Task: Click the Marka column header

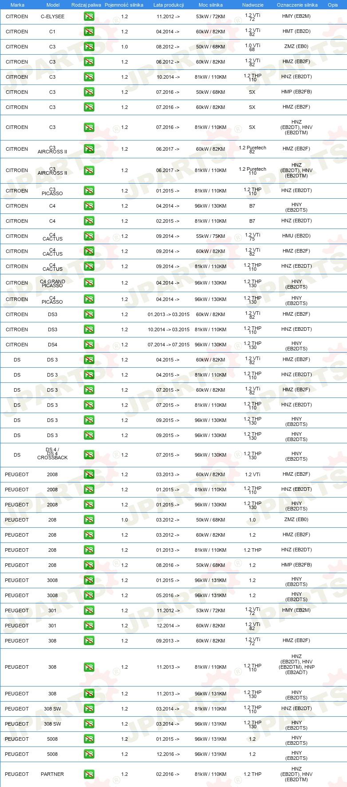Action: click(x=17, y=5)
